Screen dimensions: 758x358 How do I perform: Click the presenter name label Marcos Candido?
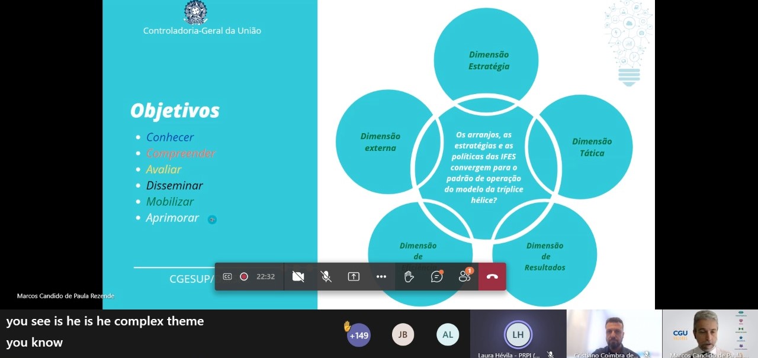[x=66, y=296]
